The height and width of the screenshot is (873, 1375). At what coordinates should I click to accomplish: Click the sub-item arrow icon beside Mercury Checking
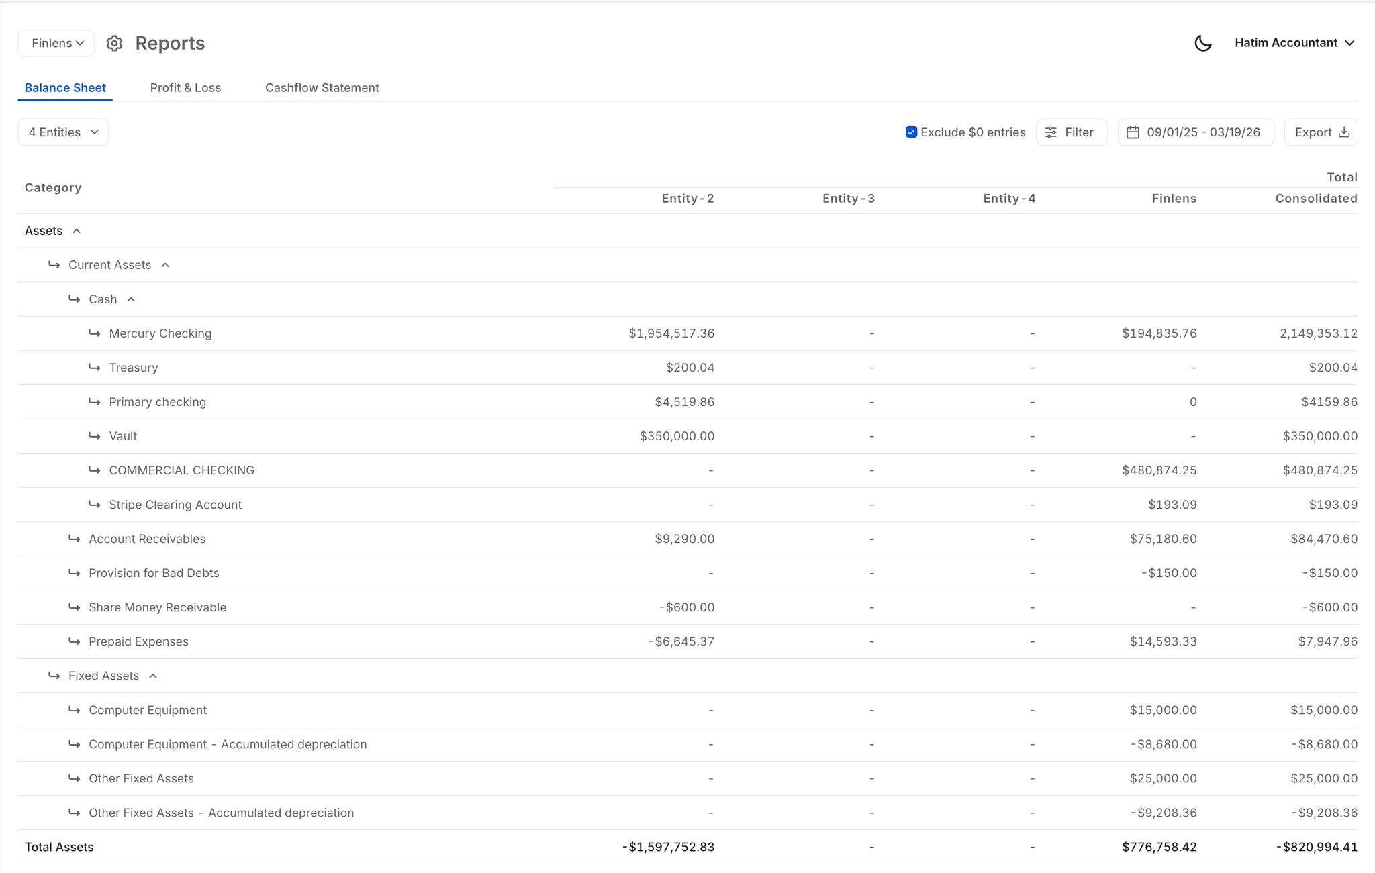[95, 333]
